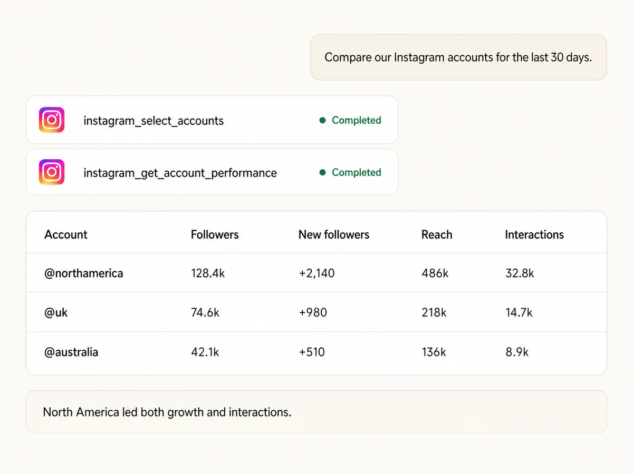This screenshot has width=633, height=474.
Task: Click the +2,140 new followers value
Action: [316, 273]
